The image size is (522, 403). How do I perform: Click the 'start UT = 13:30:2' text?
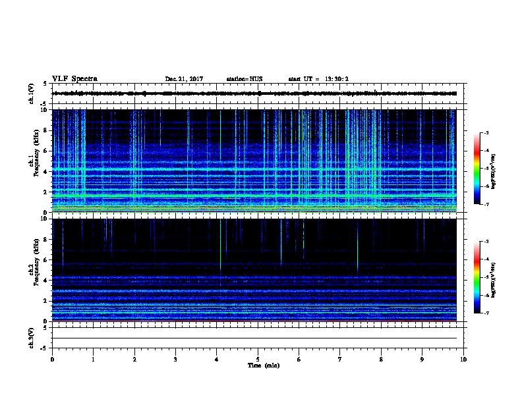click(x=318, y=79)
